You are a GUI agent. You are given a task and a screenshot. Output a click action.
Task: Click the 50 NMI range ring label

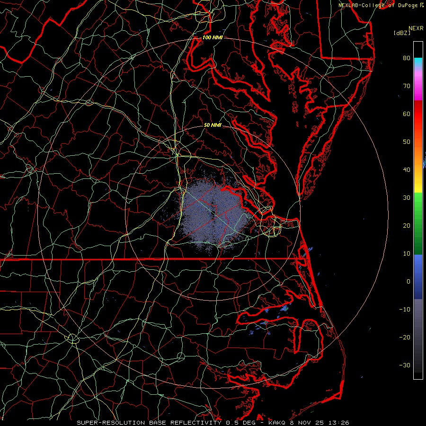pos(213,125)
